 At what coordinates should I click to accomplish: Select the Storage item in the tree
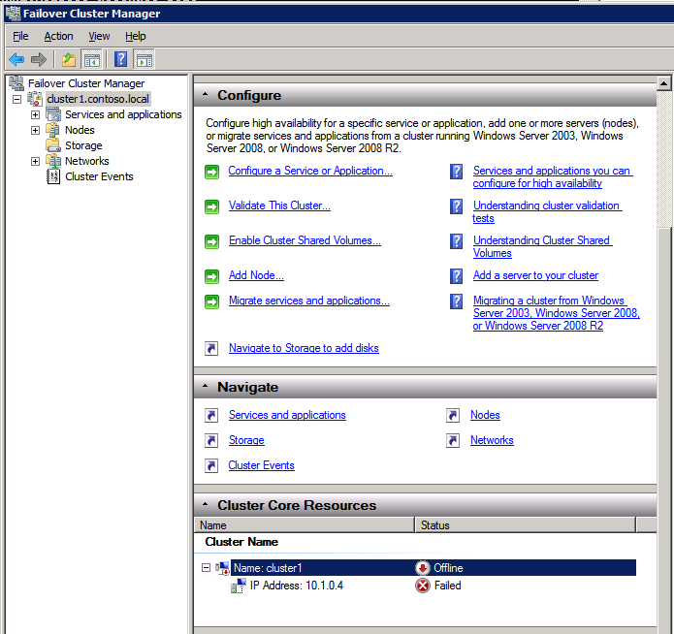click(83, 145)
